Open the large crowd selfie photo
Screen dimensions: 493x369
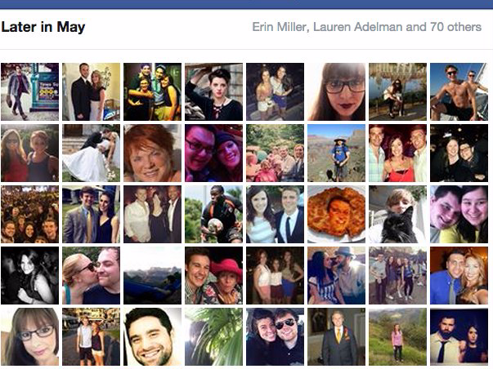30,214
